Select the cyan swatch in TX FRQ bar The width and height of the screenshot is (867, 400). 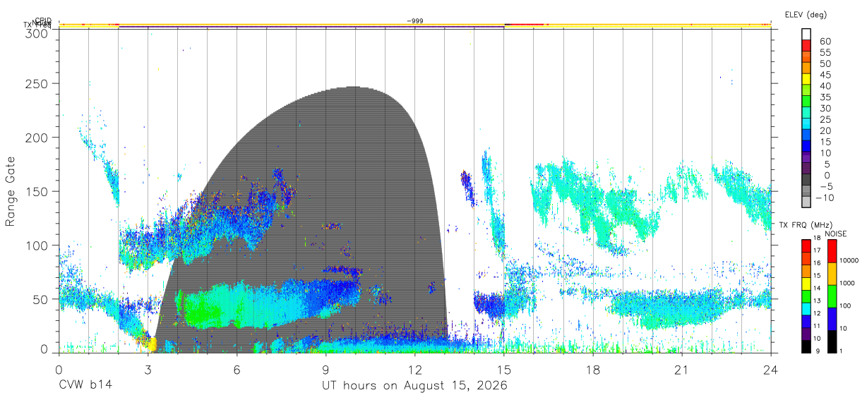pos(806,308)
